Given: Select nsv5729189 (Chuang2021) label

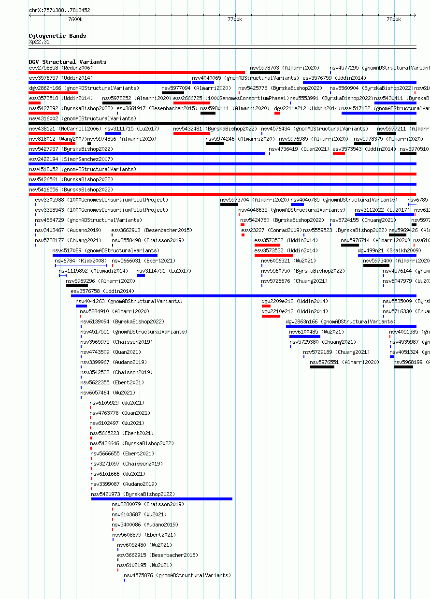Looking at the screenshot, I should [336, 352].
